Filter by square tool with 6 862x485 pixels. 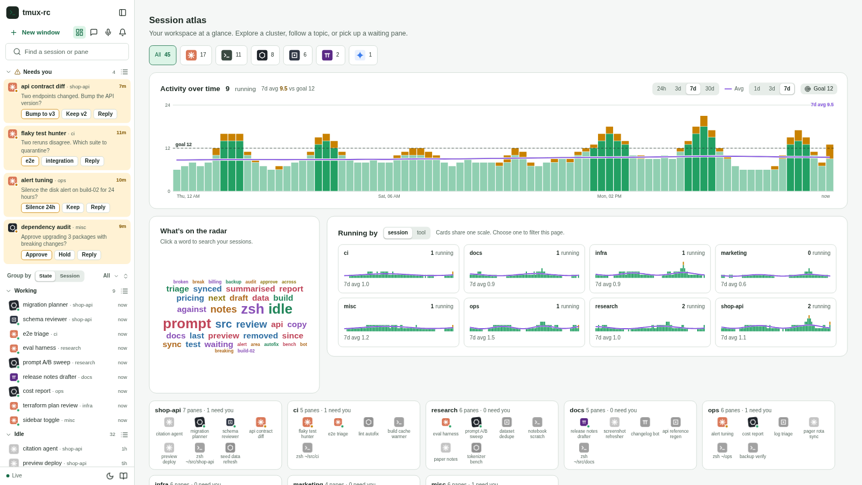pos(298,55)
